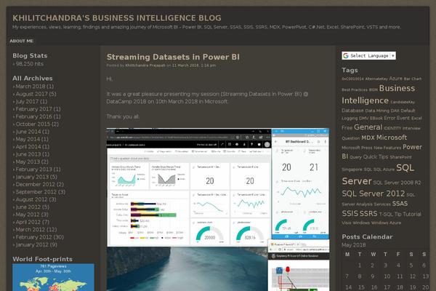Click the post date '11 March 2018, 1:14 pm'

194,65
